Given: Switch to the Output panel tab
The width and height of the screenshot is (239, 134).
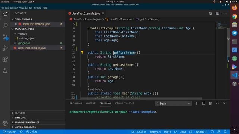Looking at the screenshot, I should pyautogui.click(x=91, y=103).
